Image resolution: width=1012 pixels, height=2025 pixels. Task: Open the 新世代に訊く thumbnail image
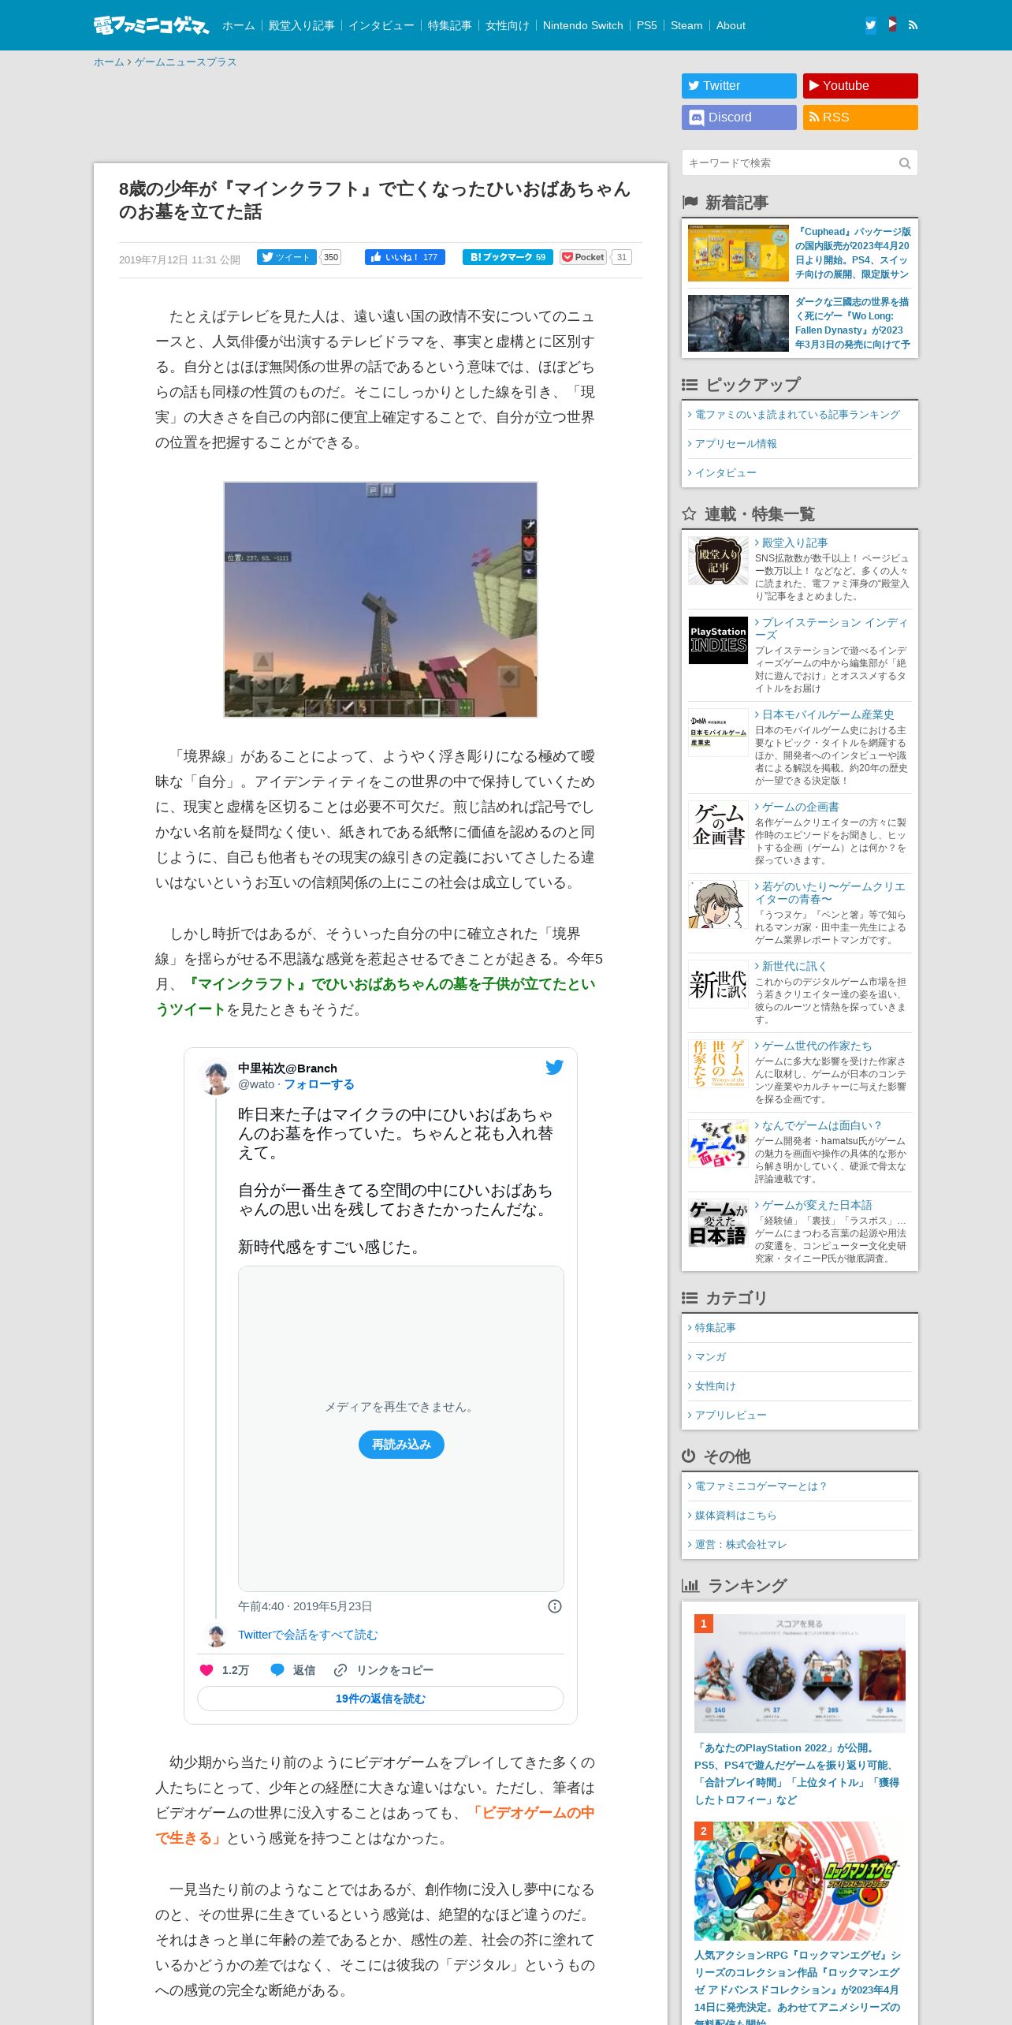[718, 983]
